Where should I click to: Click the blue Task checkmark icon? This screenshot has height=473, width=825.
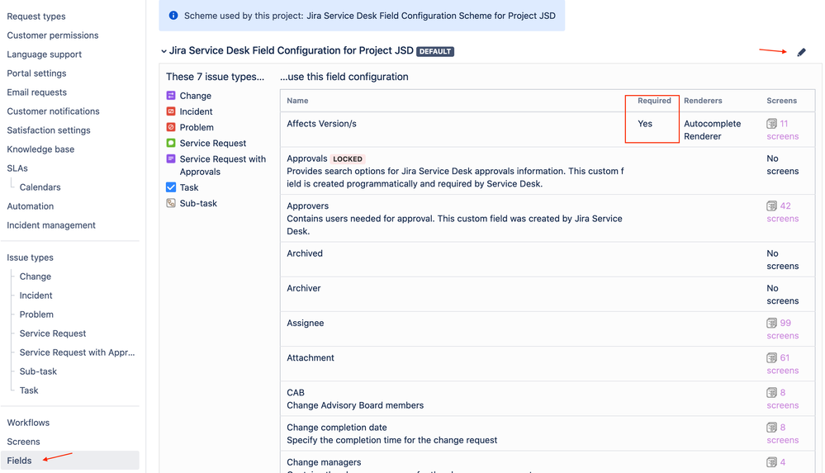(x=171, y=187)
